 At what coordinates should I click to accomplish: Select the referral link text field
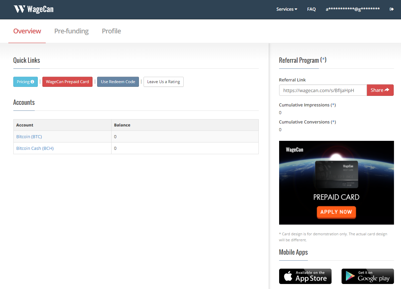(x=323, y=90)
